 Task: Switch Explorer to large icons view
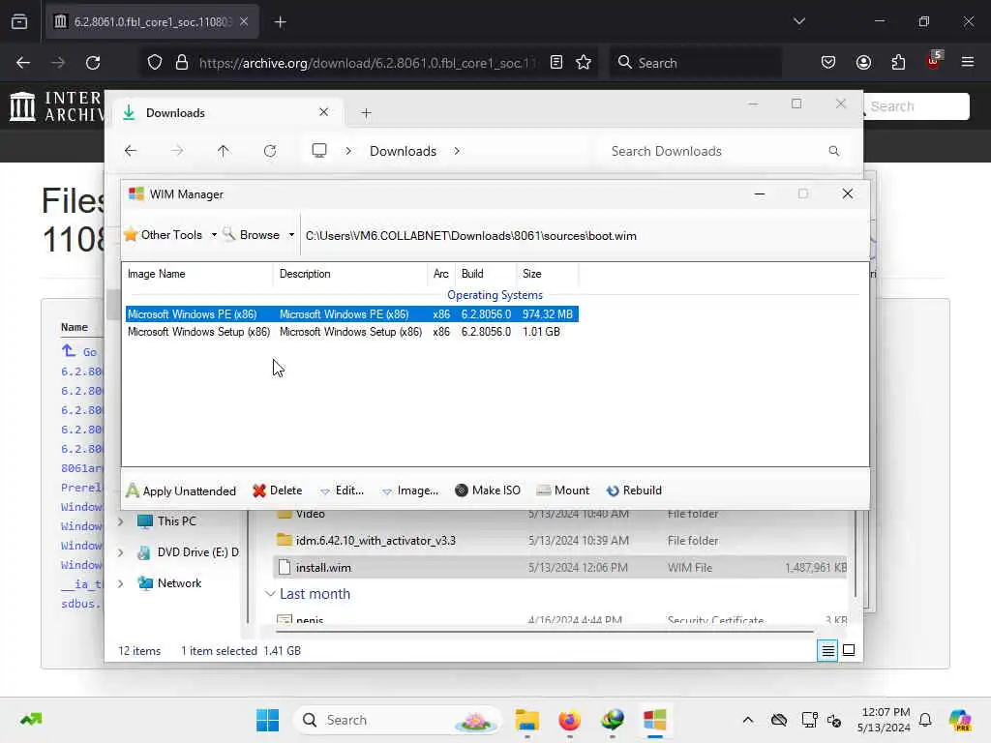coord(849,650)
